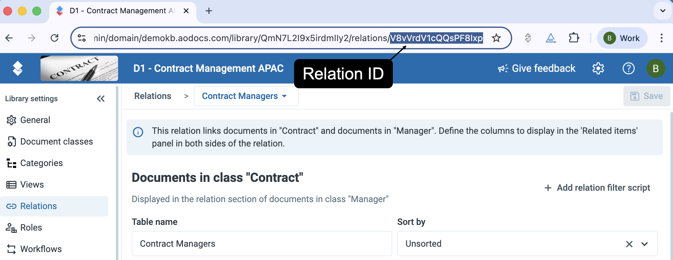This screenshot has width=673, height=260.
Task: Click the Workflows arrows icon in sidebar
Action: (x=11, y=249)
